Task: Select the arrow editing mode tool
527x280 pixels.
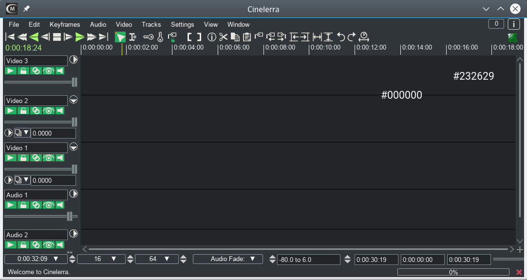Action: [120, 37]
